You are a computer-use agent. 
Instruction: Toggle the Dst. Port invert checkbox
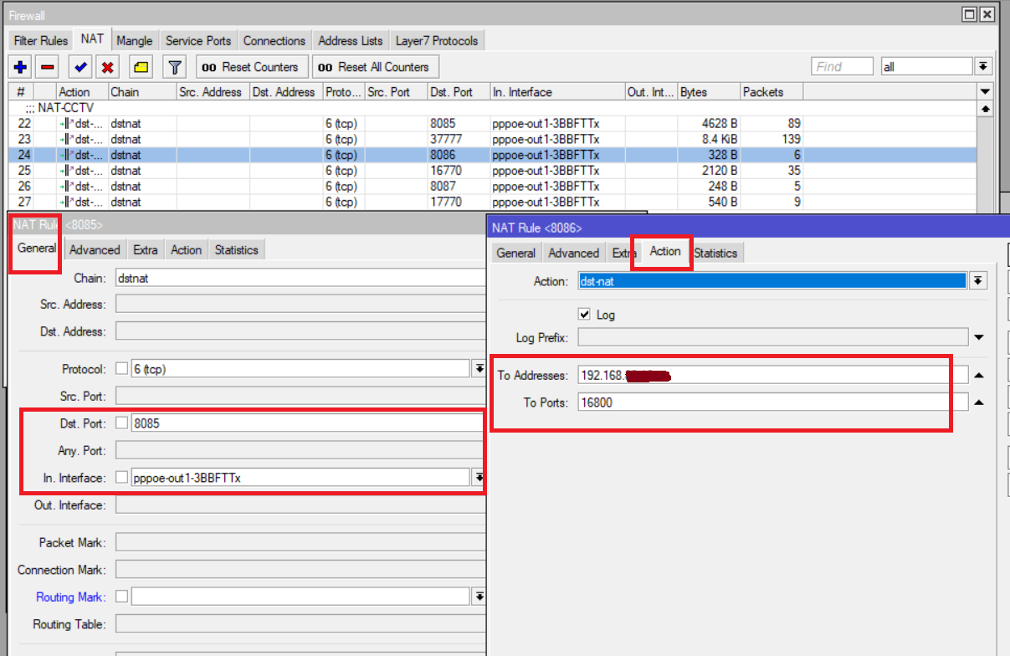pos(121,423)
